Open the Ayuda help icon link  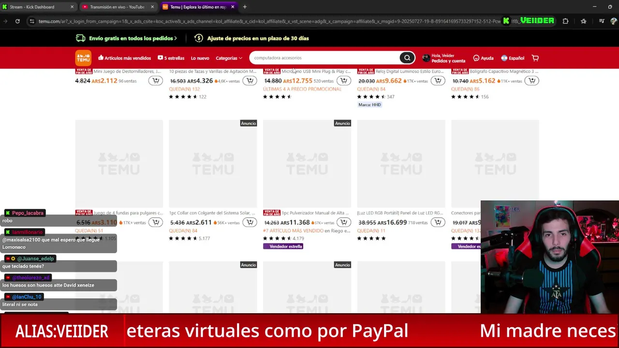(483, 58)
